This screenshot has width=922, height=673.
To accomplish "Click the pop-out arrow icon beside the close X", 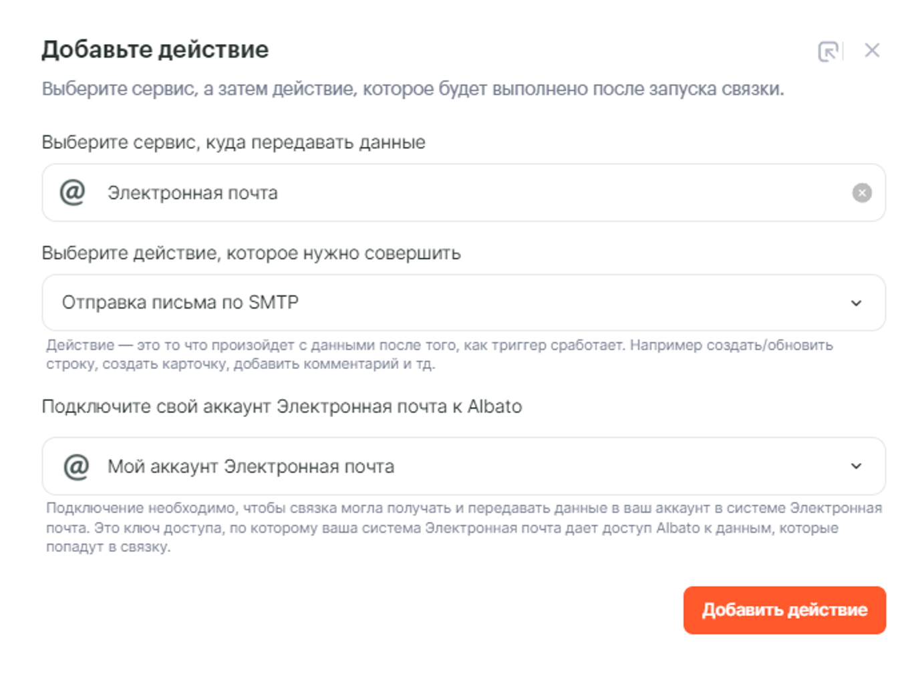I will pos(828,51).
